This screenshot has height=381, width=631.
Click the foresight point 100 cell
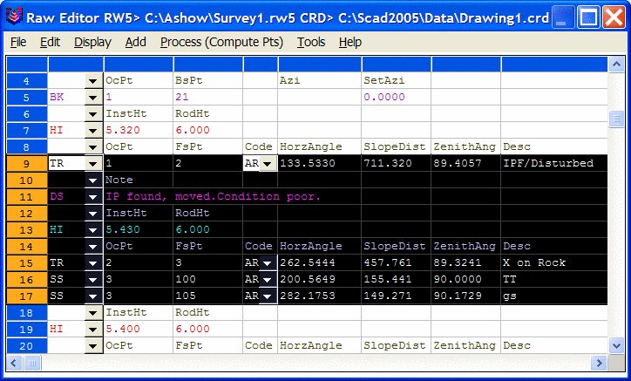(208, 280)
